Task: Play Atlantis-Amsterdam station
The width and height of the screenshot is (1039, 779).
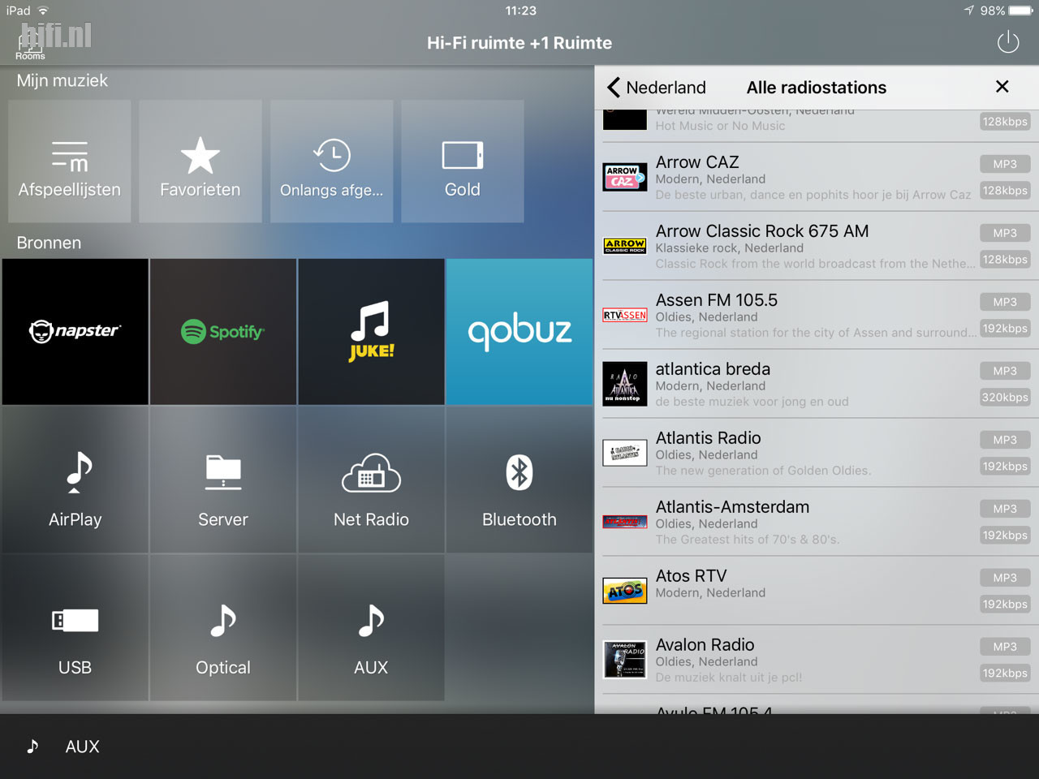Action: (x=817, y=522)
